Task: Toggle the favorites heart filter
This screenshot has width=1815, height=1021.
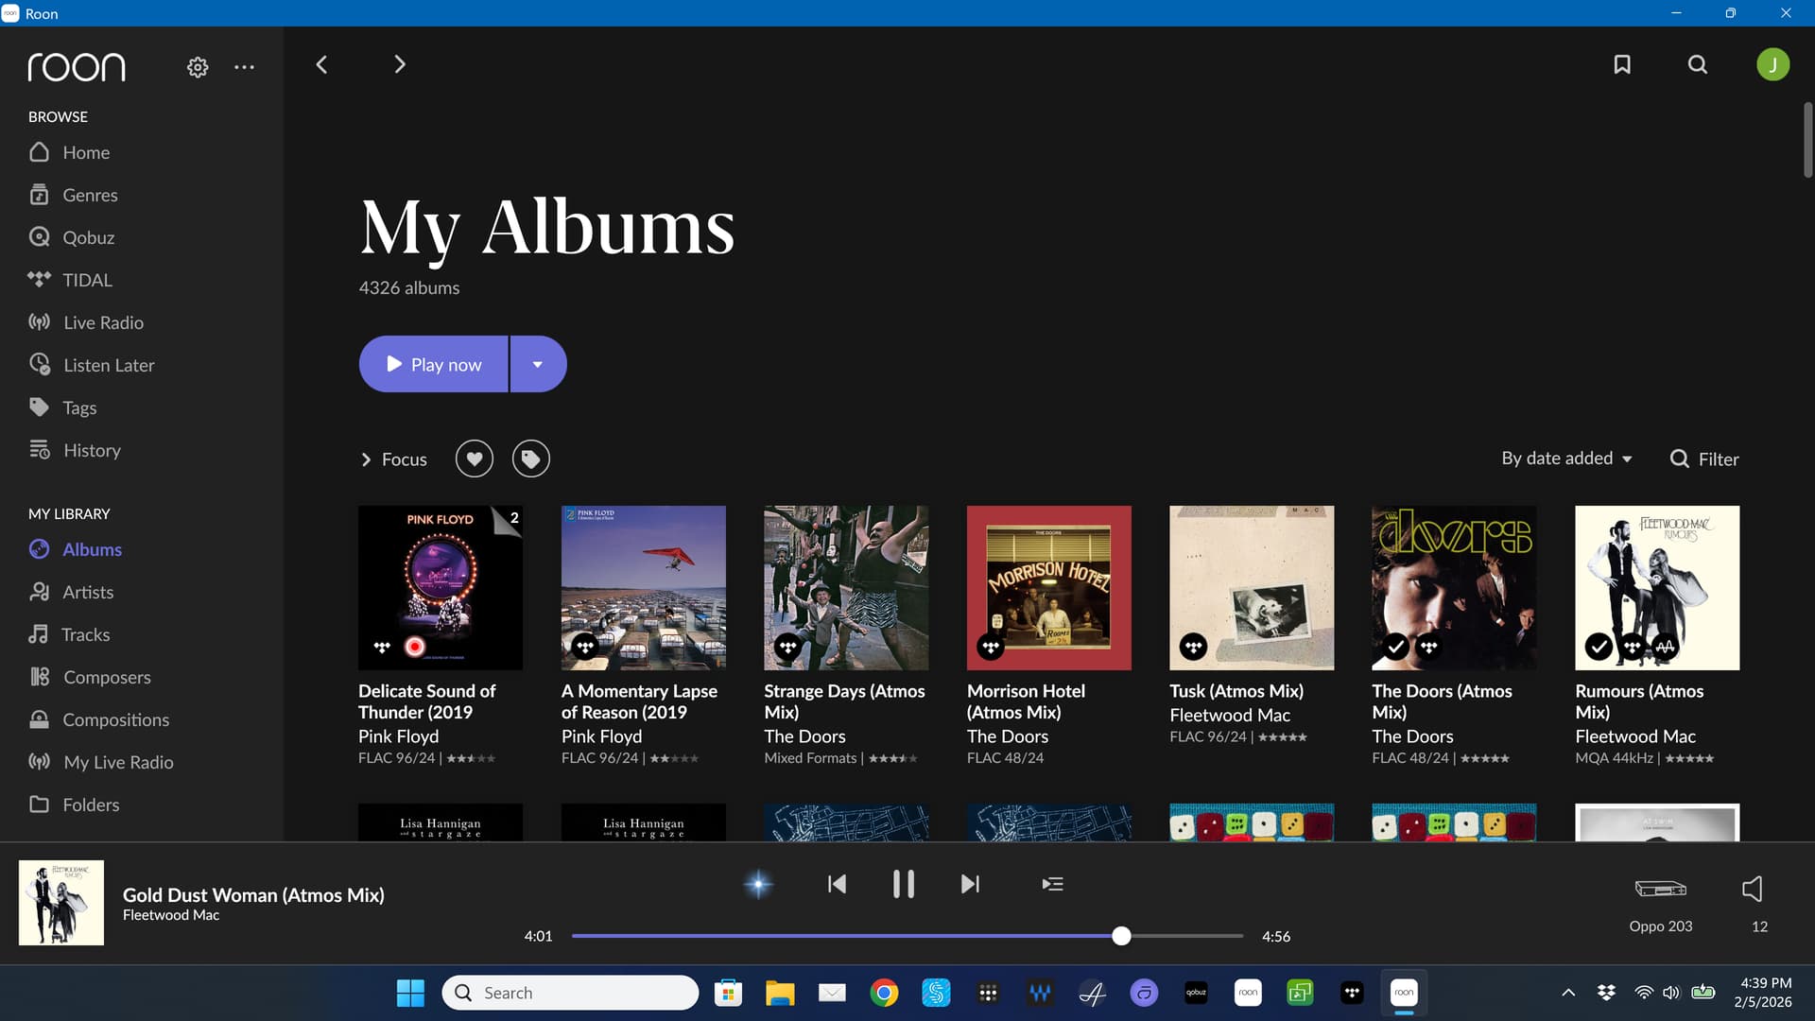Action: tap(475, 459)
